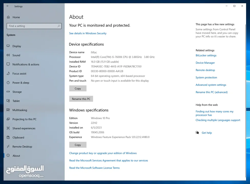Copy the device specifications
250x184 pixels.
78,88
